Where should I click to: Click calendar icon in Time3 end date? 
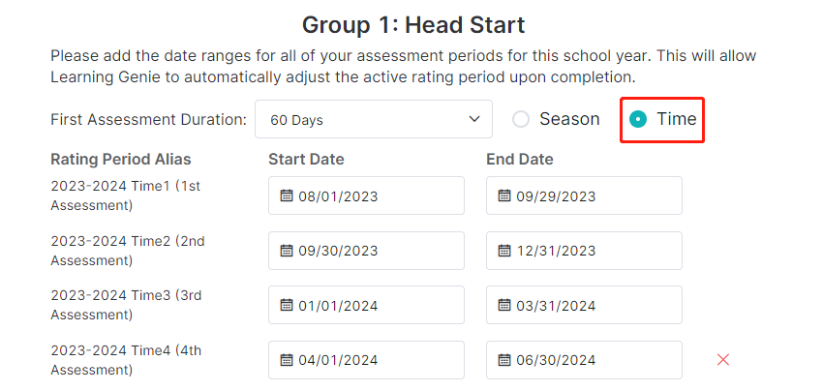pyautogui.click(x=503, y=305)
